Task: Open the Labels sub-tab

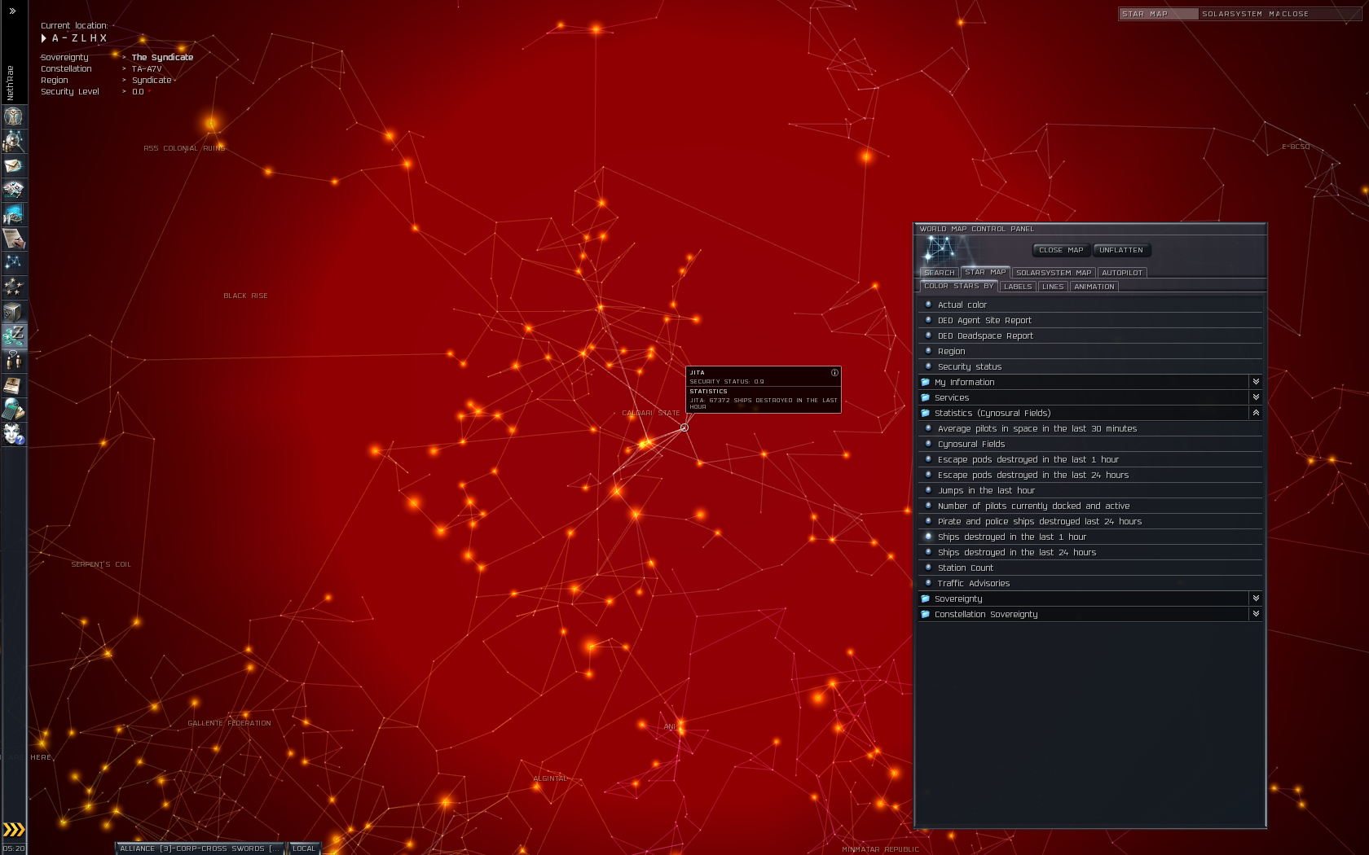Action: pos(1018,287)
